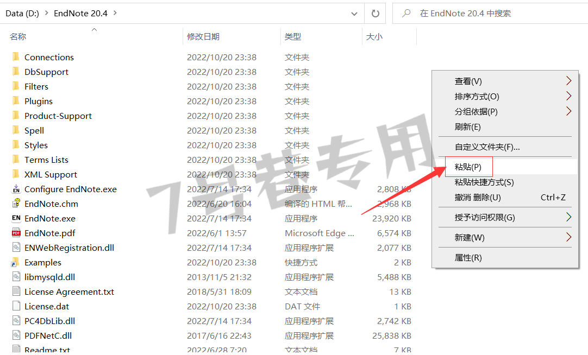Click the EndNote.exe application icon
Image resolution: width=588 pixels, height=355 pixels.
point(16,218)
